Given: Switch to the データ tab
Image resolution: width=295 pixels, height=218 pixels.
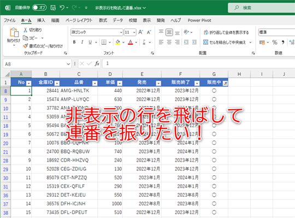Looking at the screenshot, I should click(x=118, y=20).
